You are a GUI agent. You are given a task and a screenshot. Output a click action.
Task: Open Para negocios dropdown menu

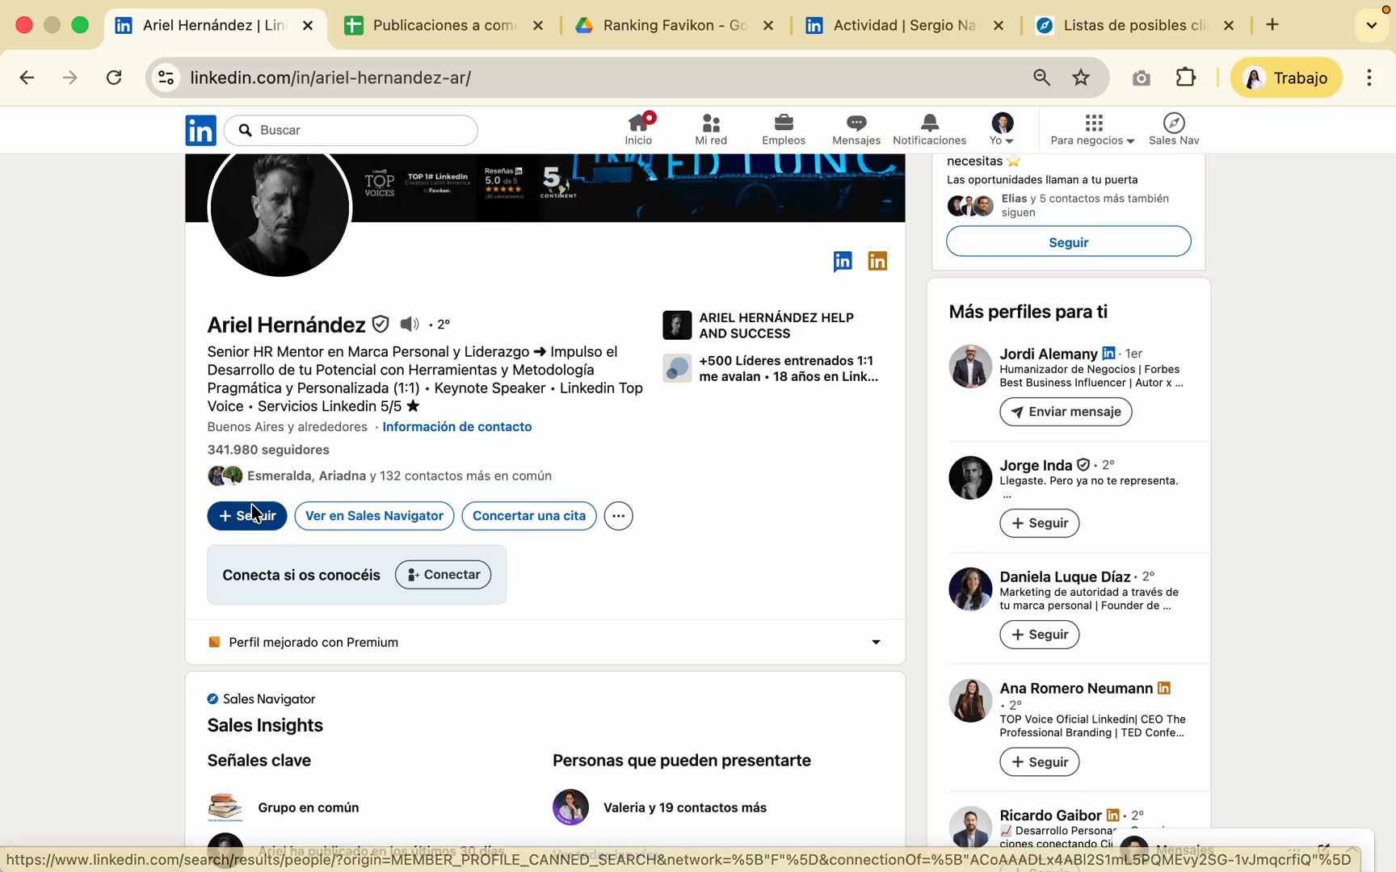[1092, 129]
